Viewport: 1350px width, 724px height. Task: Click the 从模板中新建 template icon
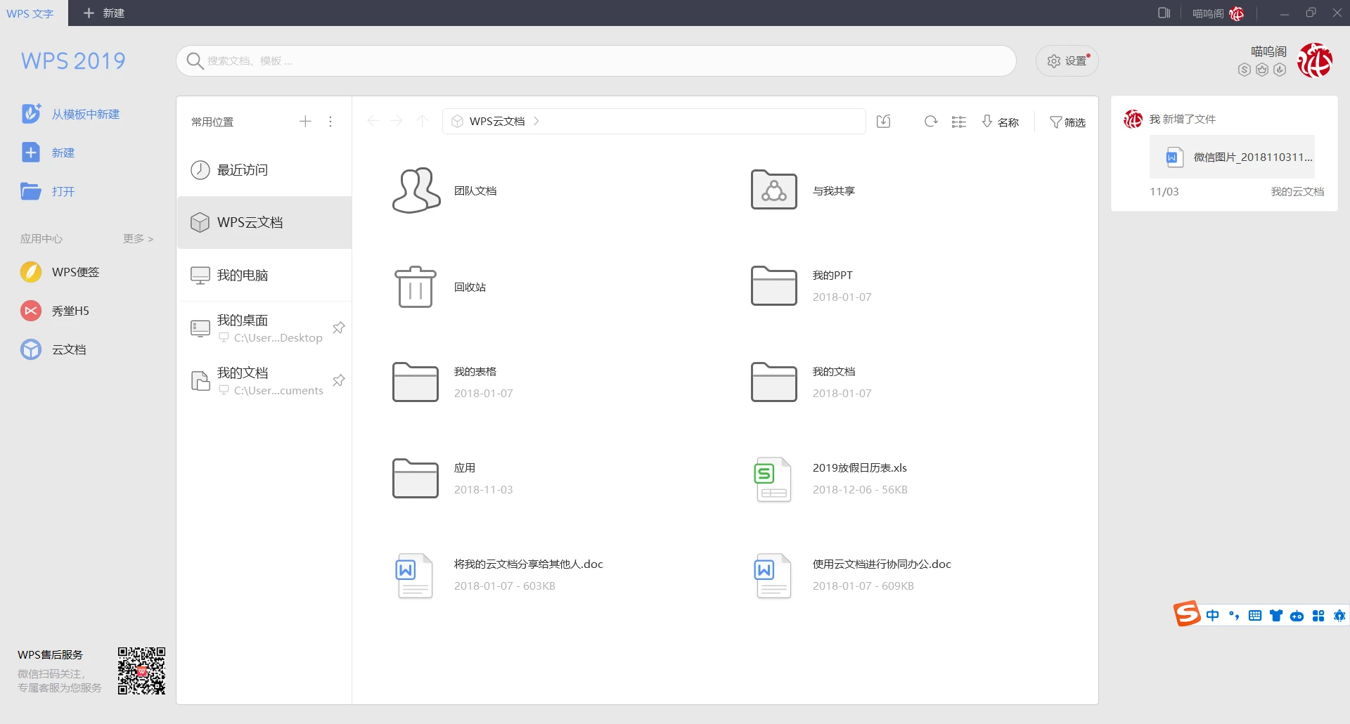31,113
